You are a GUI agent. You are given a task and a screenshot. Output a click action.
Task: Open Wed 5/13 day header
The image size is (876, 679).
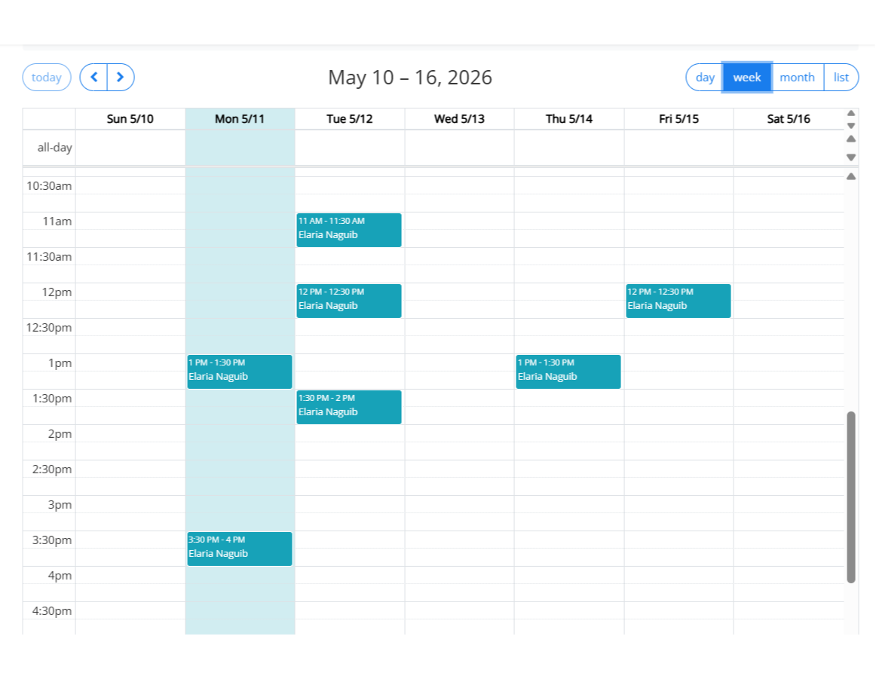tap(459, 119)
